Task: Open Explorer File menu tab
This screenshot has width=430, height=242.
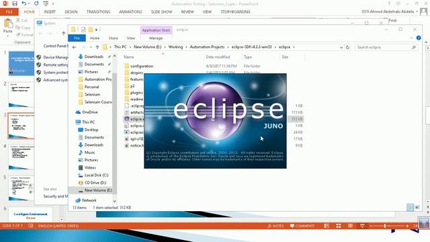Action: pyautogui.click(x=77, y=38)
